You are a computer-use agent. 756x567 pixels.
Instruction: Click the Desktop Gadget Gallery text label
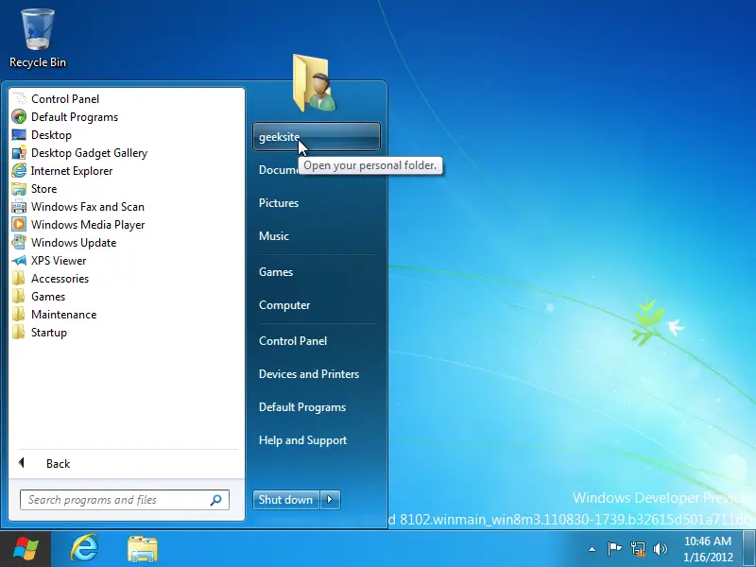click(x=89, y=153)
